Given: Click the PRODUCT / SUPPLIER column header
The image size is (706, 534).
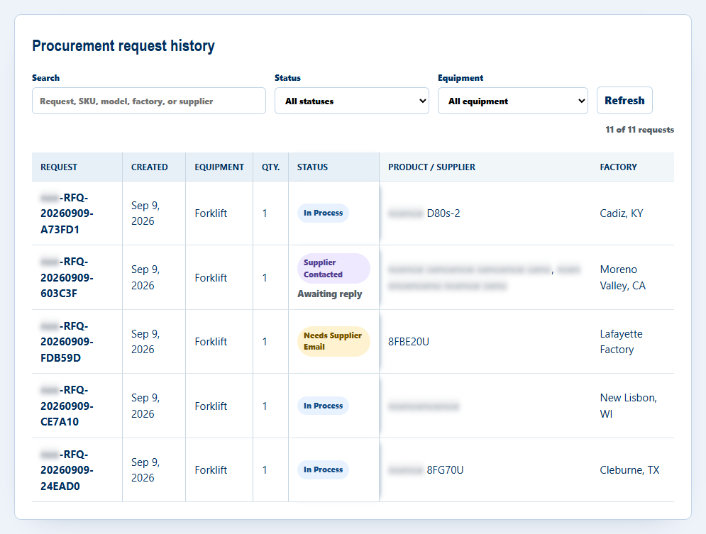Looking at the screenshot, I should click(432, 167).
